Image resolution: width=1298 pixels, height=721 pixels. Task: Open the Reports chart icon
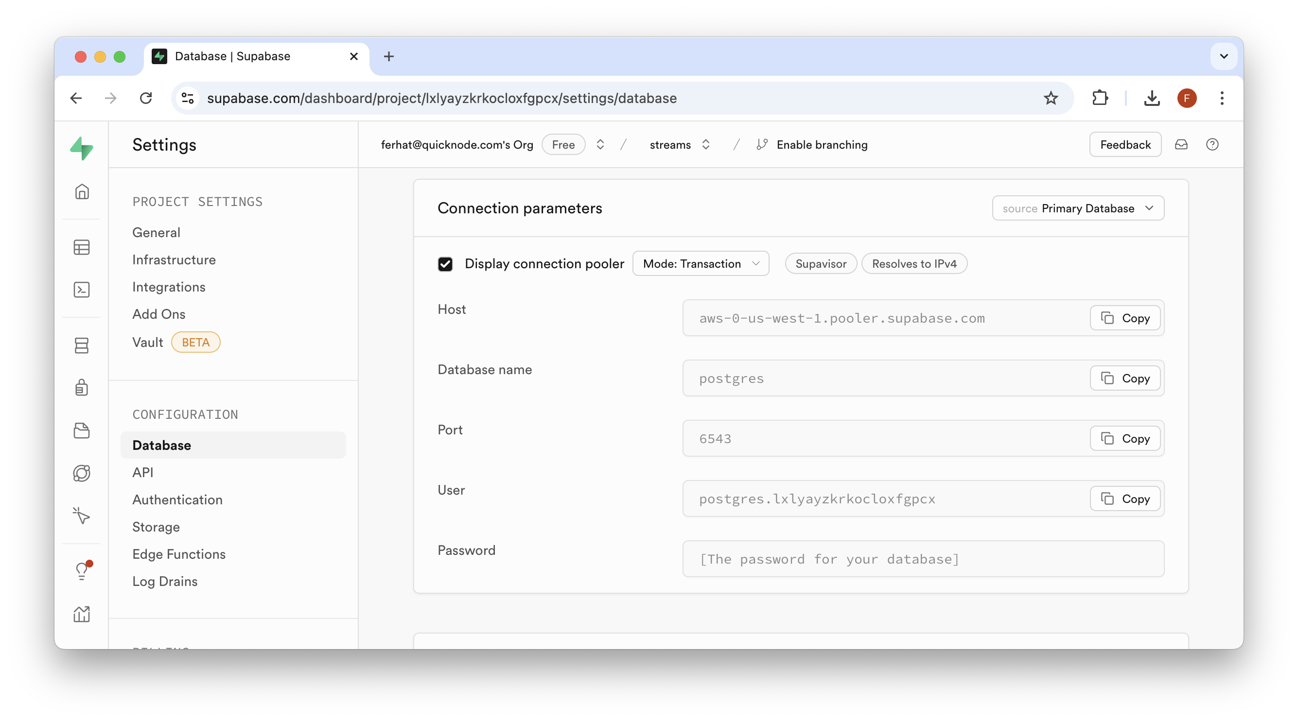click(82, 614)
